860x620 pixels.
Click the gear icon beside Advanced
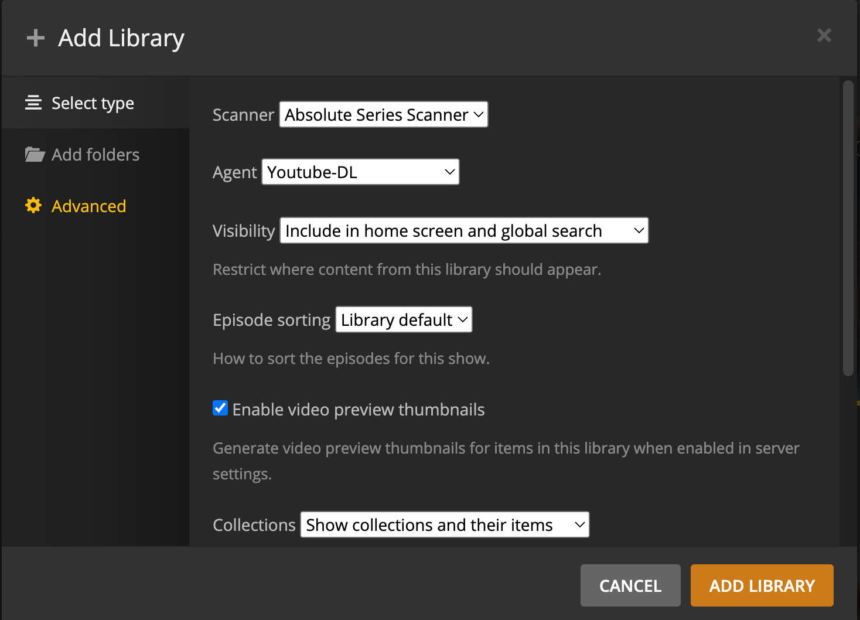pos(33,205)
